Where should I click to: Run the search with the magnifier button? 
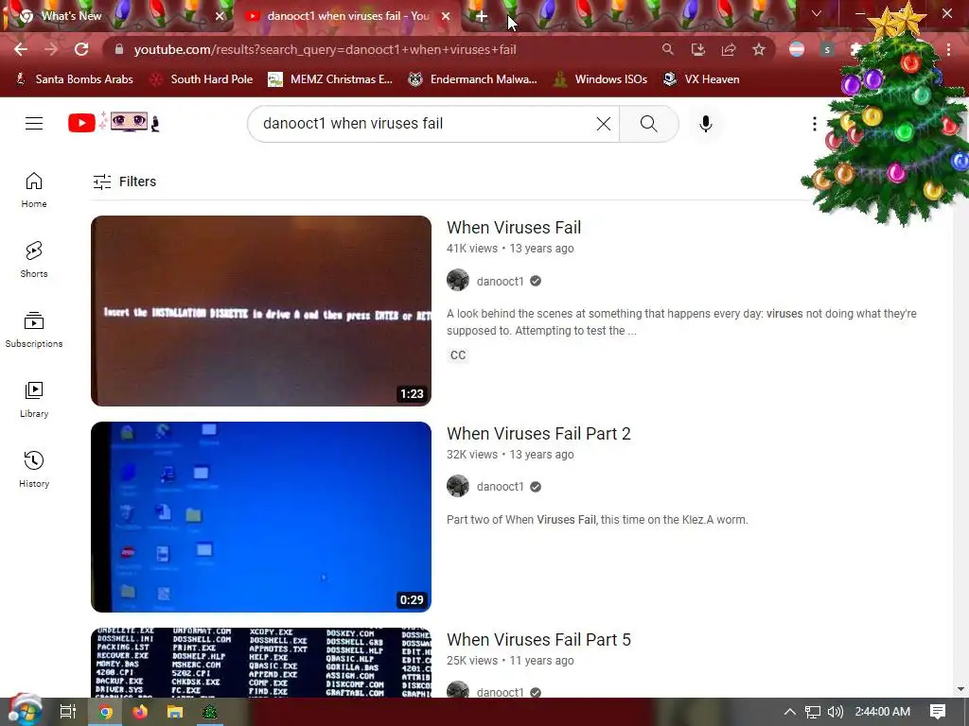[x=649, y=124]
